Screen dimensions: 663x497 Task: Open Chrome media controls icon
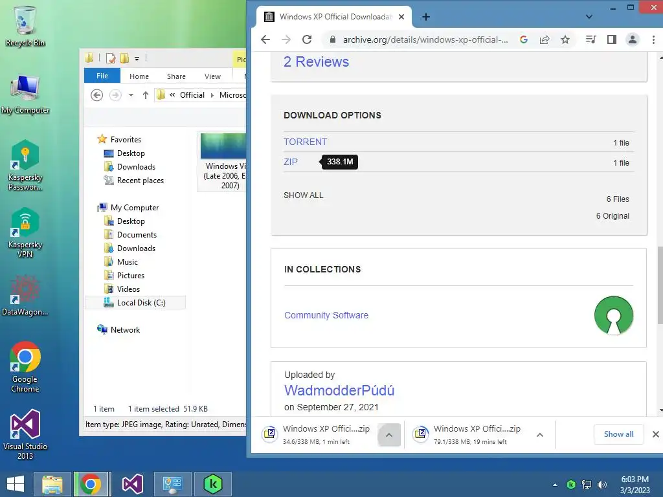click(590, 39)
